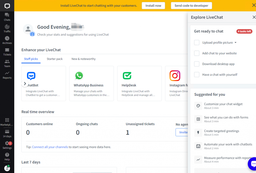Click the 4 tasks left badge
Screen dimensions: 256x173
244,31
